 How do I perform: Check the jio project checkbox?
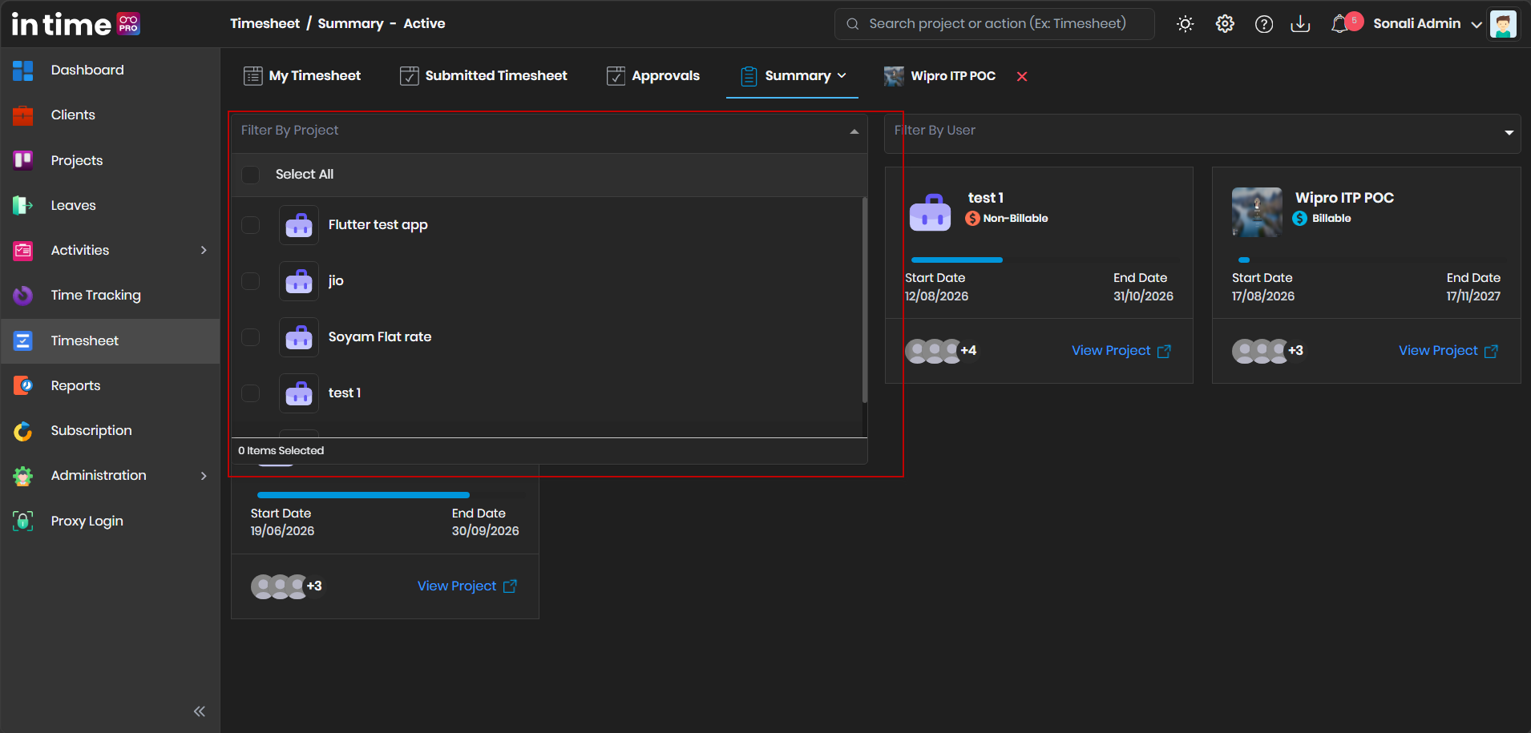point(251,281)
